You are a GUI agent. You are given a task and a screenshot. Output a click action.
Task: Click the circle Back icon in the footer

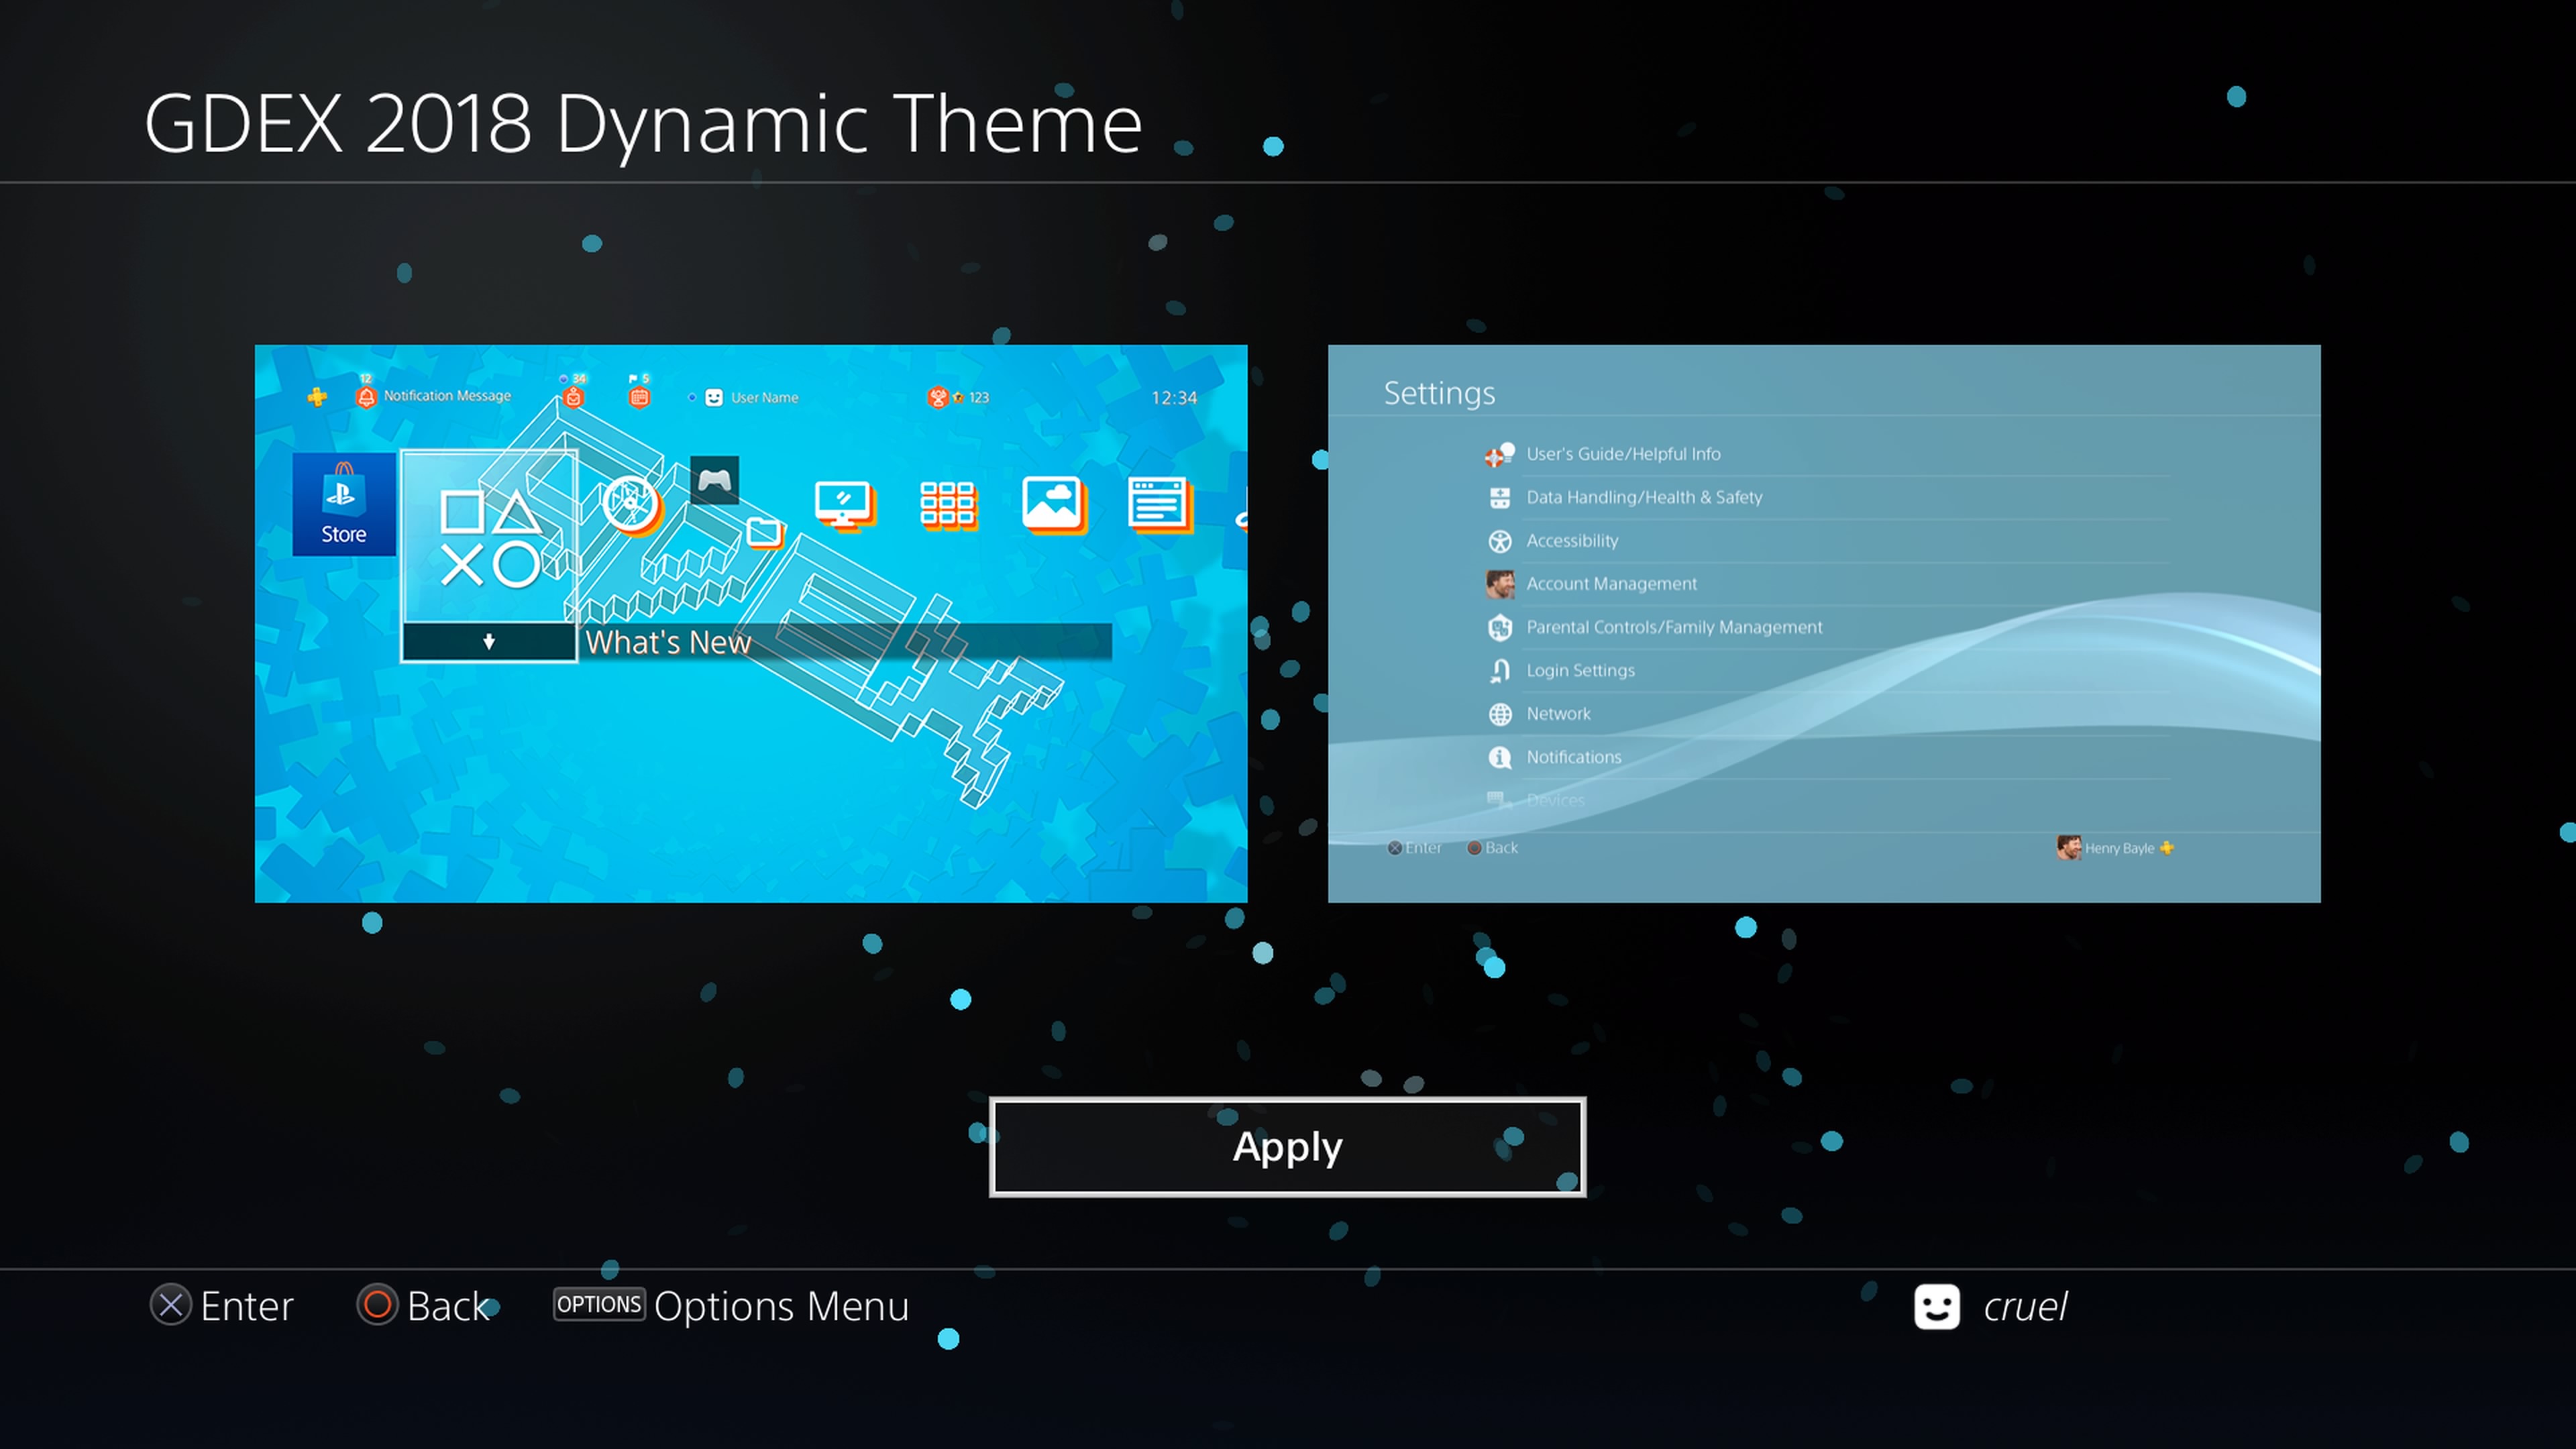pyautogui.click(x=377, y=1305)
